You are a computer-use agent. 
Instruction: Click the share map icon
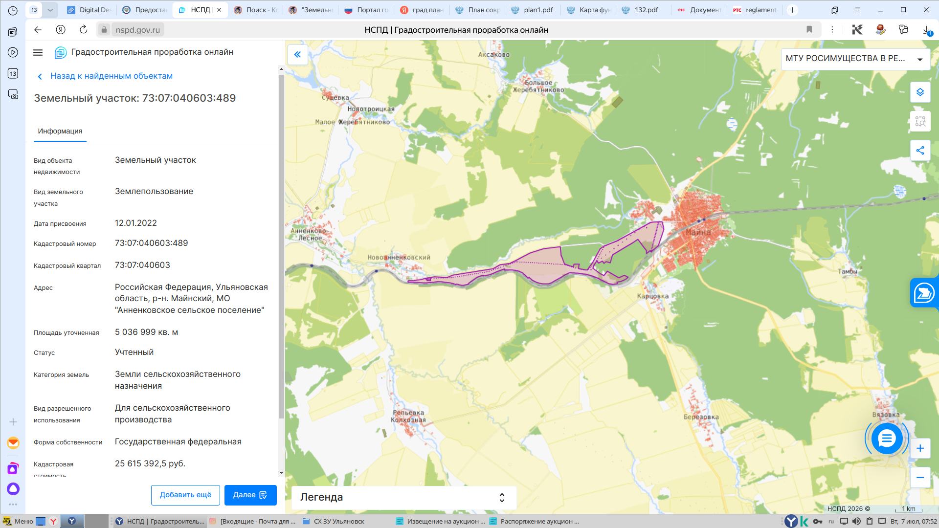(920, 151)
